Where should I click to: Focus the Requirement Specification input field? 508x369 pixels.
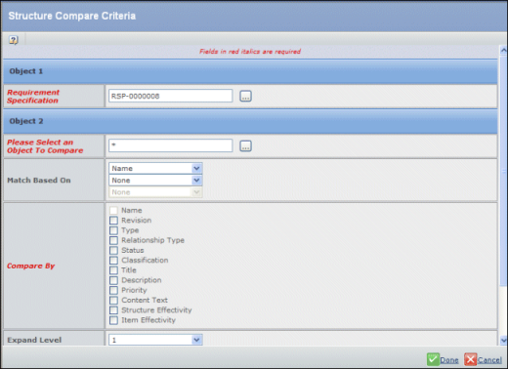[171, 96]
